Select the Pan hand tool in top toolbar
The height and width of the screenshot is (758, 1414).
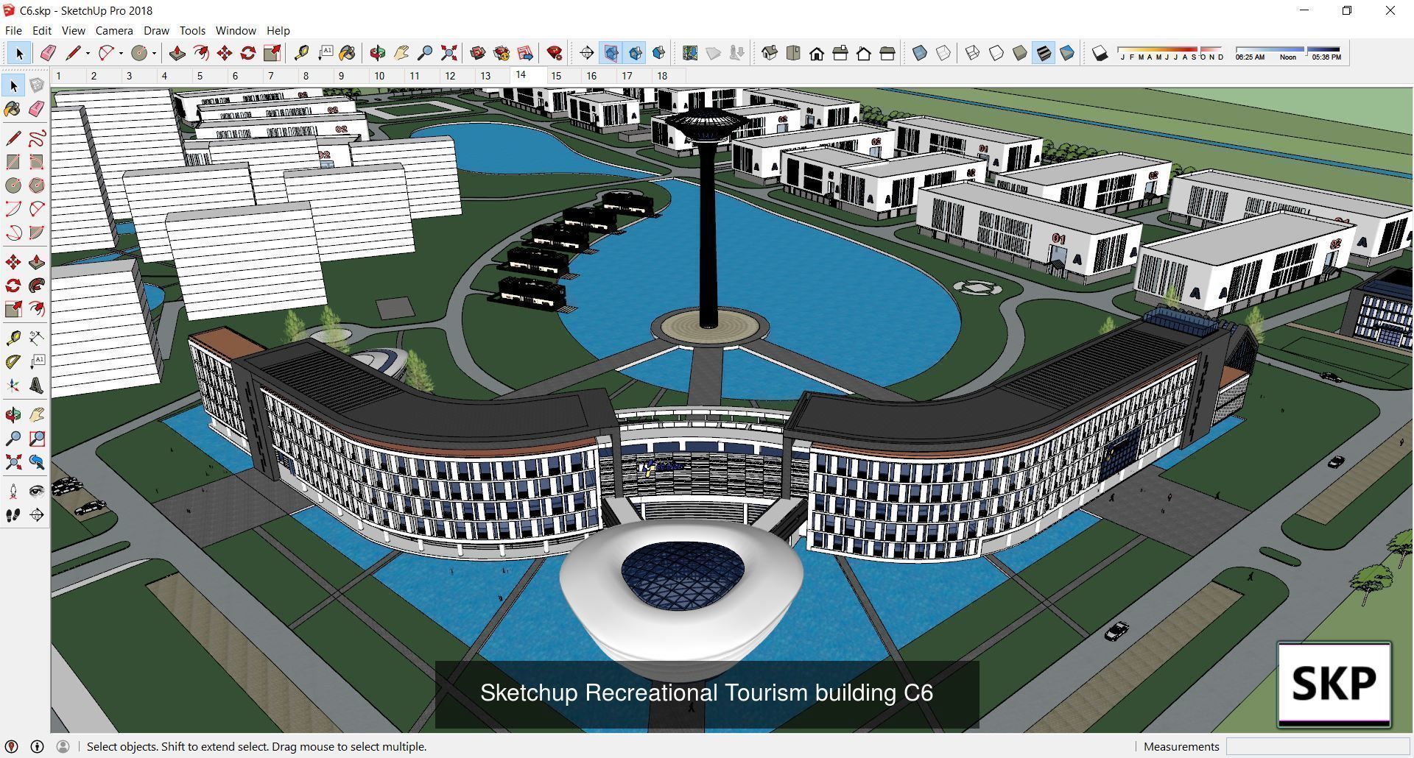click(x=401, y=53)
